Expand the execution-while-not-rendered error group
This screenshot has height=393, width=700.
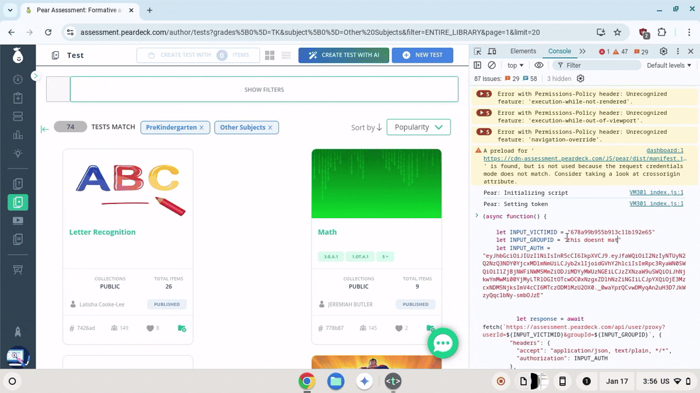pos(484,94)
